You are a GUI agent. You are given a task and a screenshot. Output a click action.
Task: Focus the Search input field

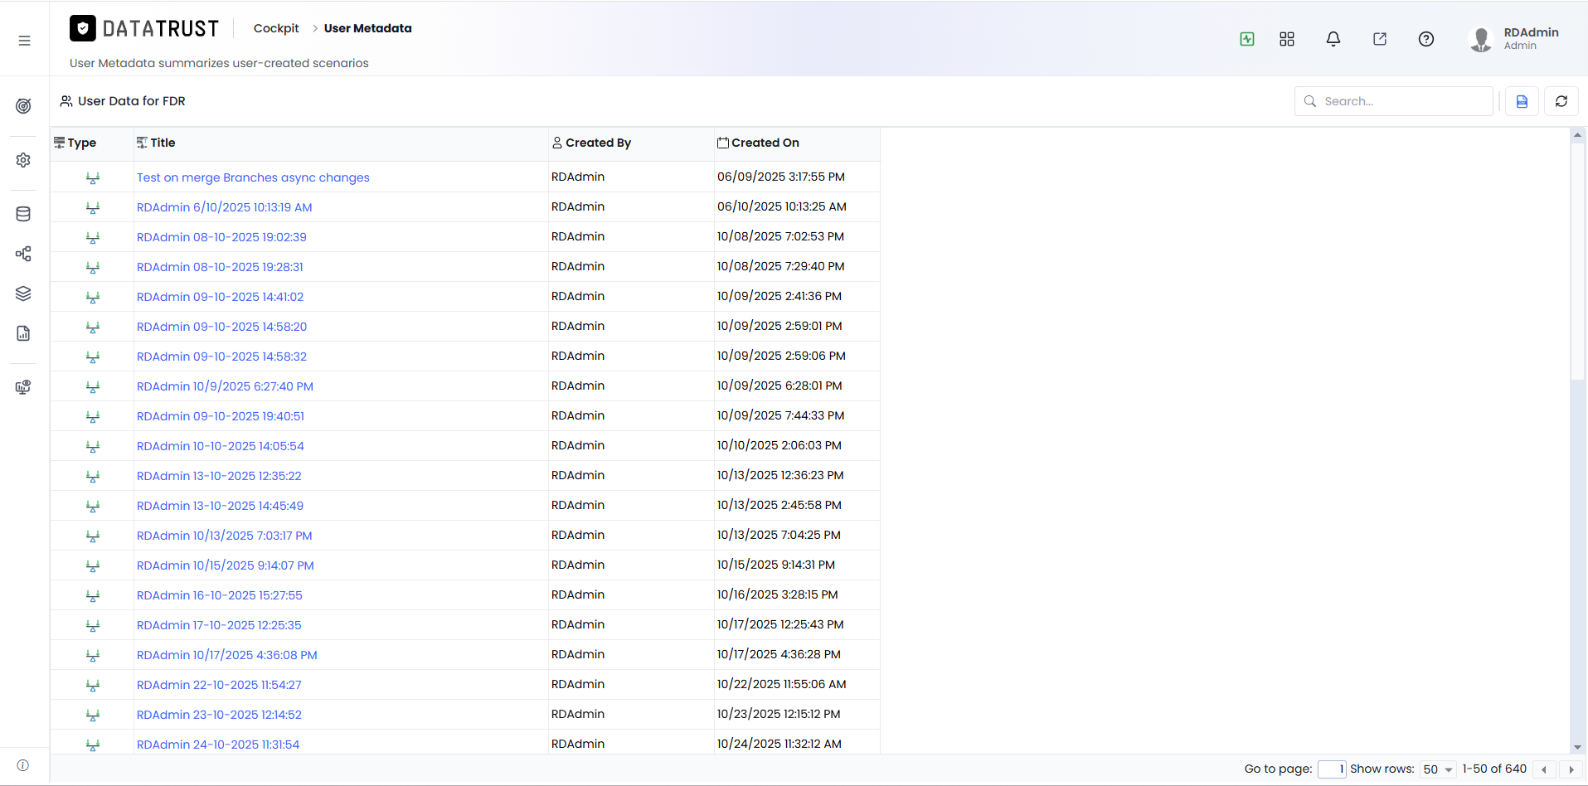pos(1394,101)
